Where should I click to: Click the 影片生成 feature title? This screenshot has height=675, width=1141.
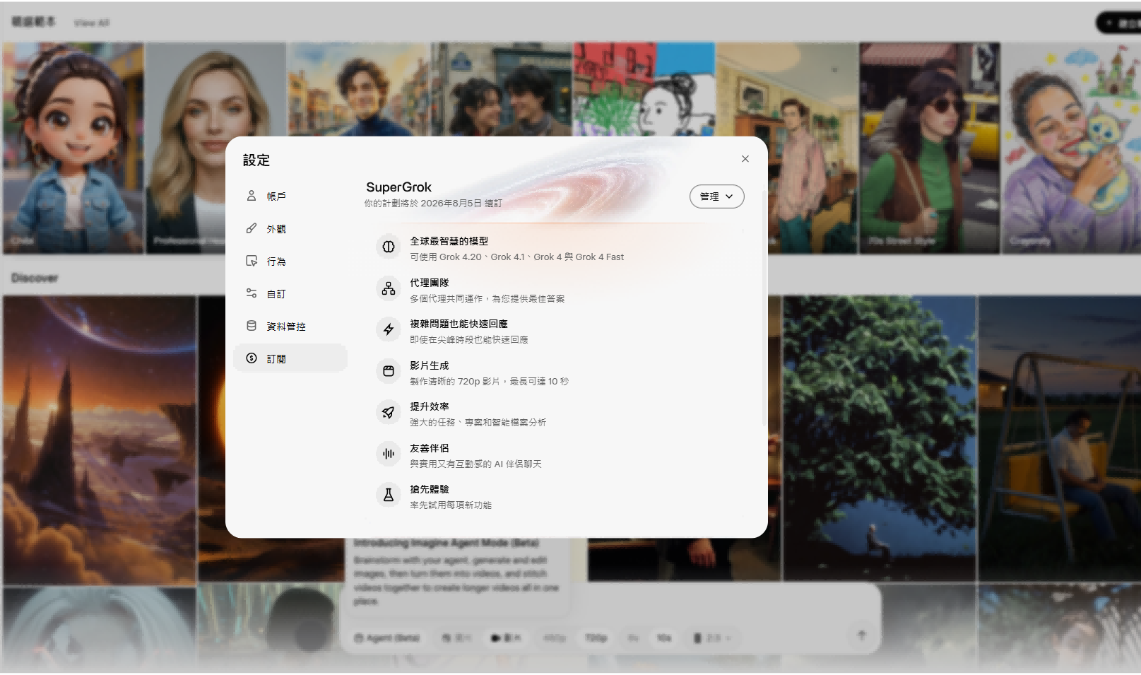[430, 365]
